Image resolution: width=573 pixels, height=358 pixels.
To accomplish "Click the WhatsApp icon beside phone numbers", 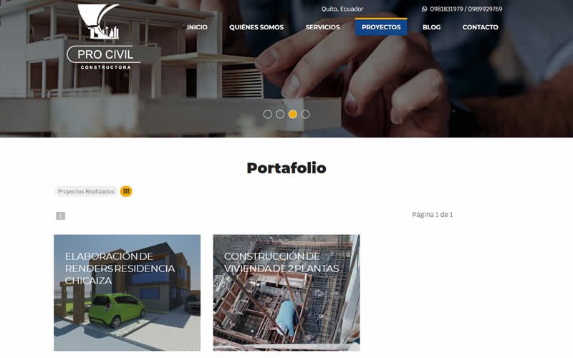I will [x=424, y=9].
